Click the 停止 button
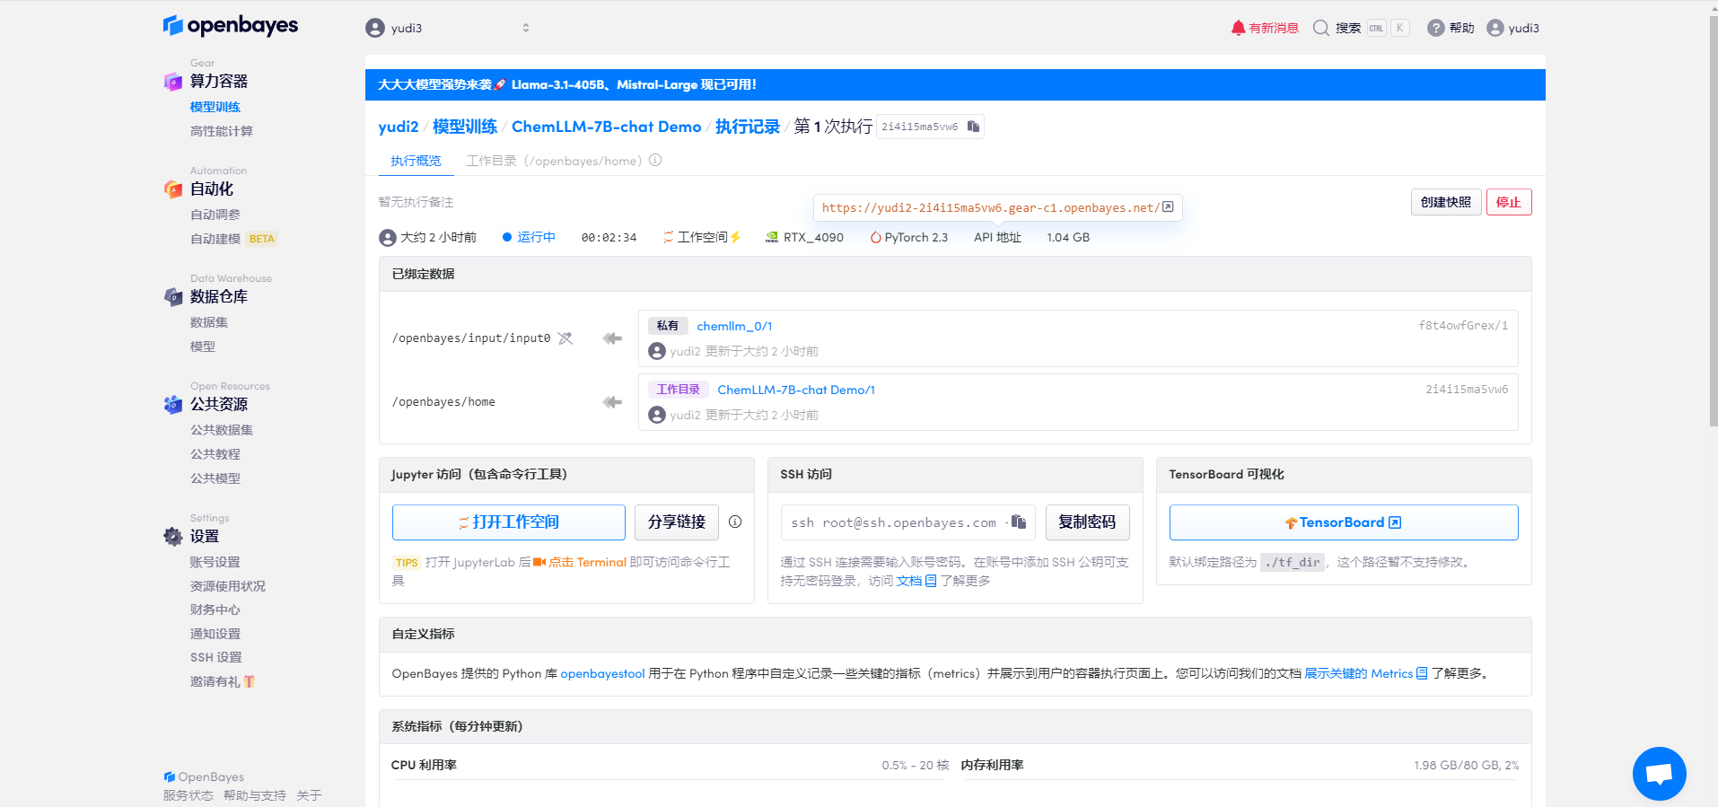Screen dimensions: 1718x807 point(1508,202)
